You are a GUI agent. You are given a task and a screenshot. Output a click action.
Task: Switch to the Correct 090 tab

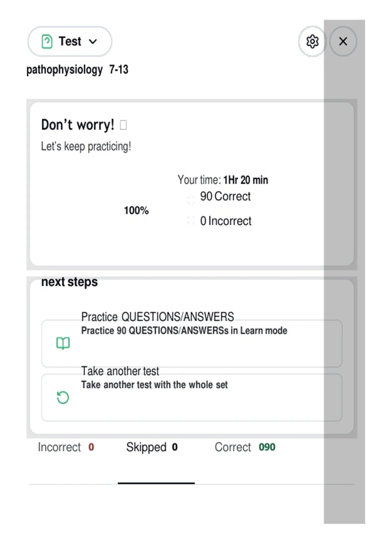point(245,447)
